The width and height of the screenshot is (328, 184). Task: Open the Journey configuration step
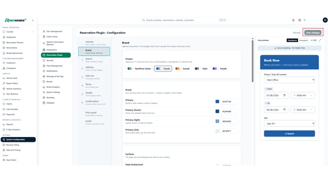tap(94, 43)
